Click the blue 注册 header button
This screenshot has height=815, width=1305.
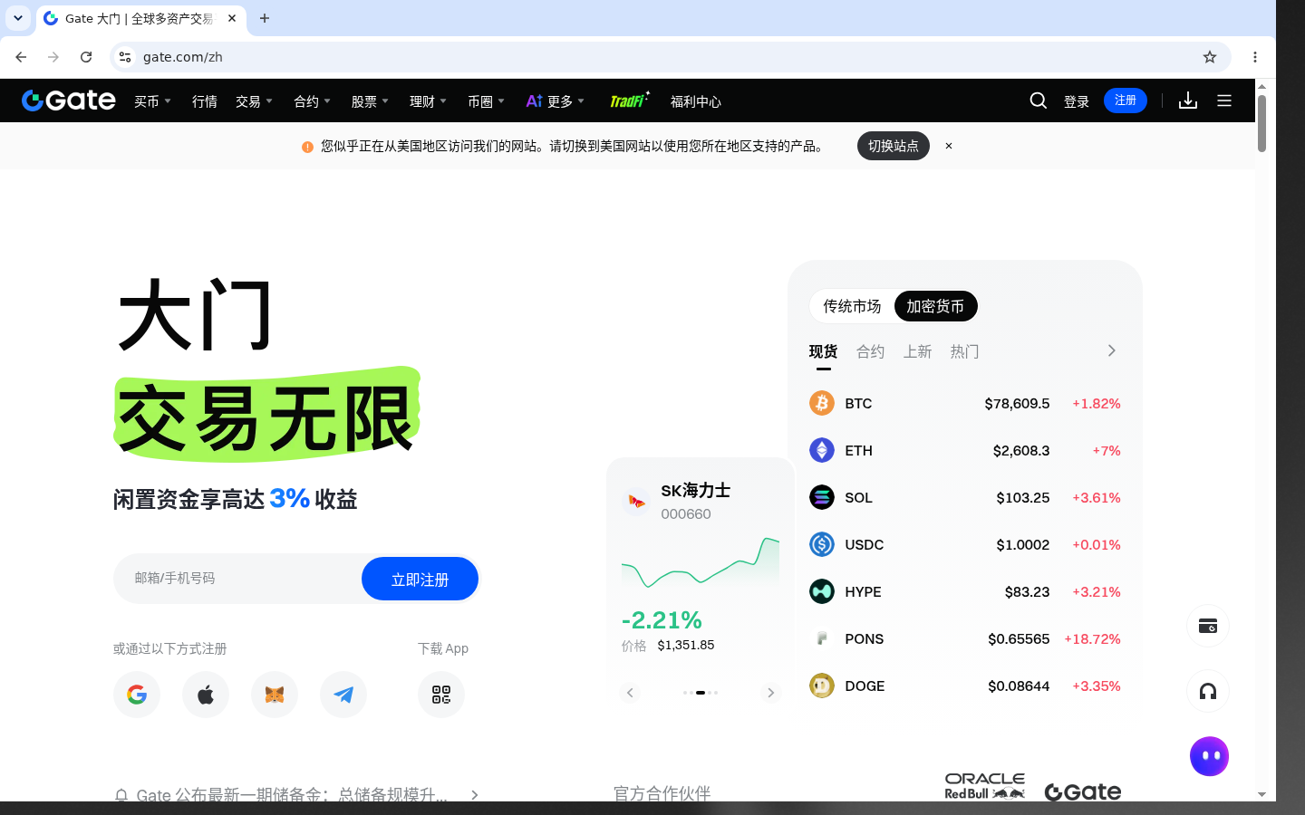coord(1126,101)
